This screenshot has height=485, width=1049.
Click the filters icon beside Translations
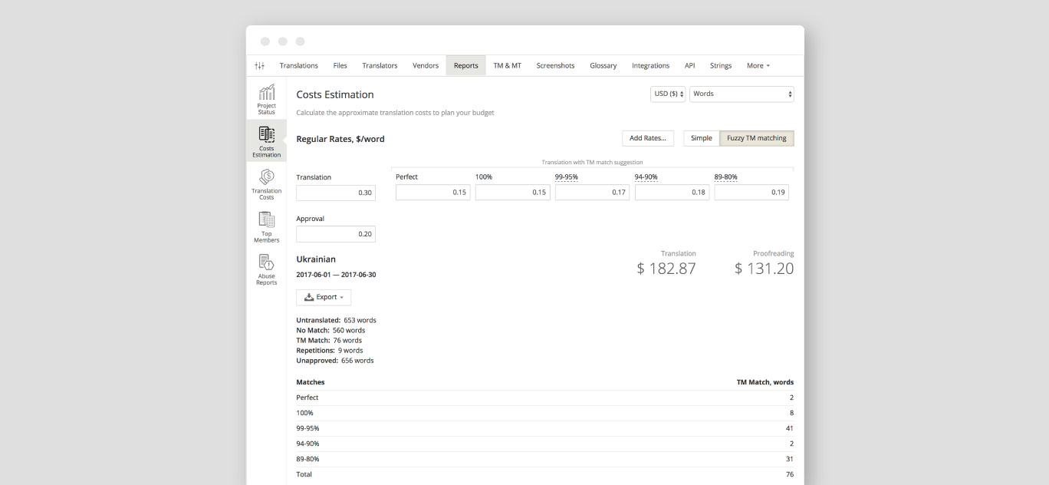260,65
